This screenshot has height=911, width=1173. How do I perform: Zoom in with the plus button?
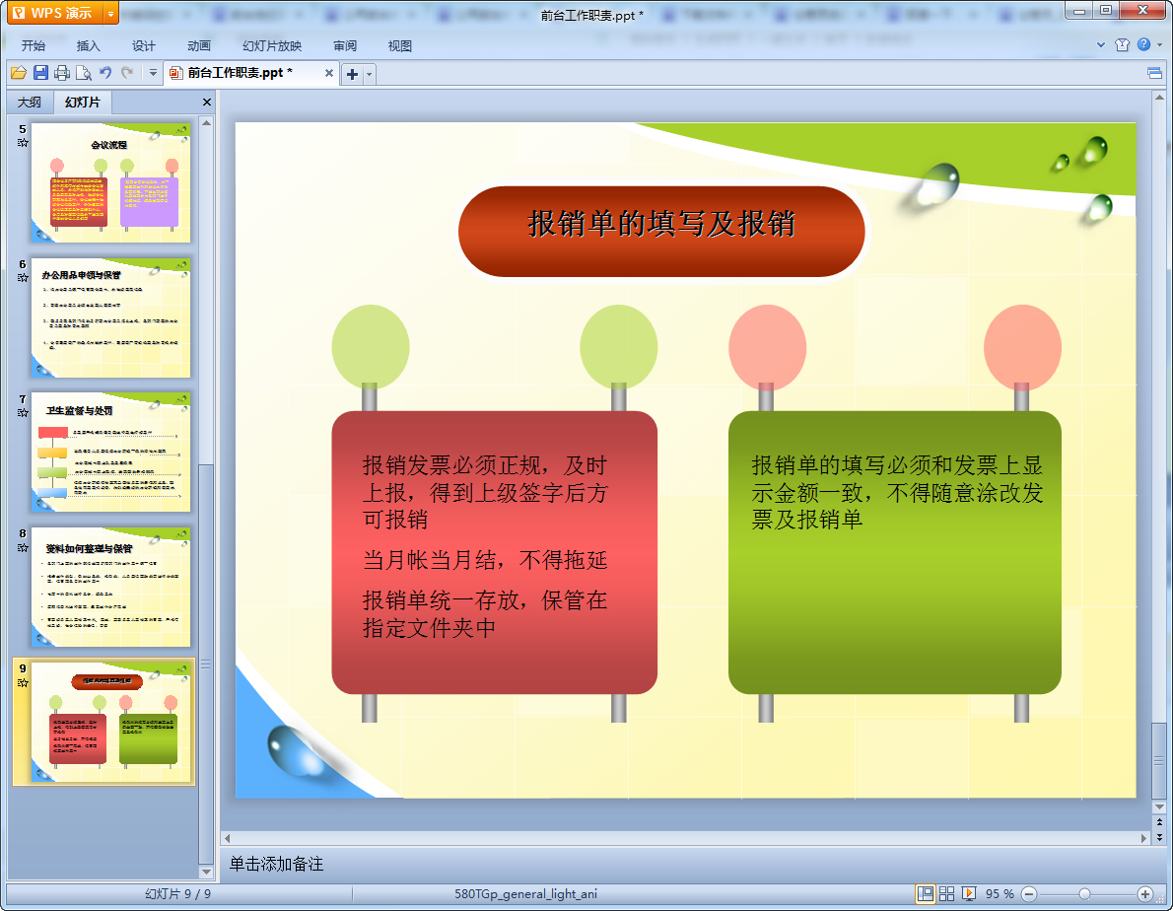1145,894
